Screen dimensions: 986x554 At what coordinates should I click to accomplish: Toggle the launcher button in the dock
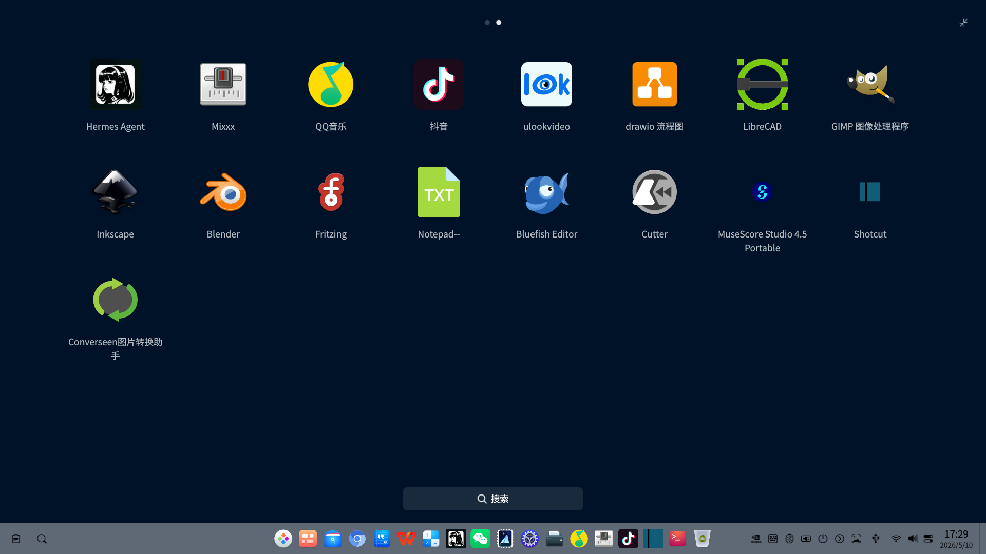pos(283,539)
